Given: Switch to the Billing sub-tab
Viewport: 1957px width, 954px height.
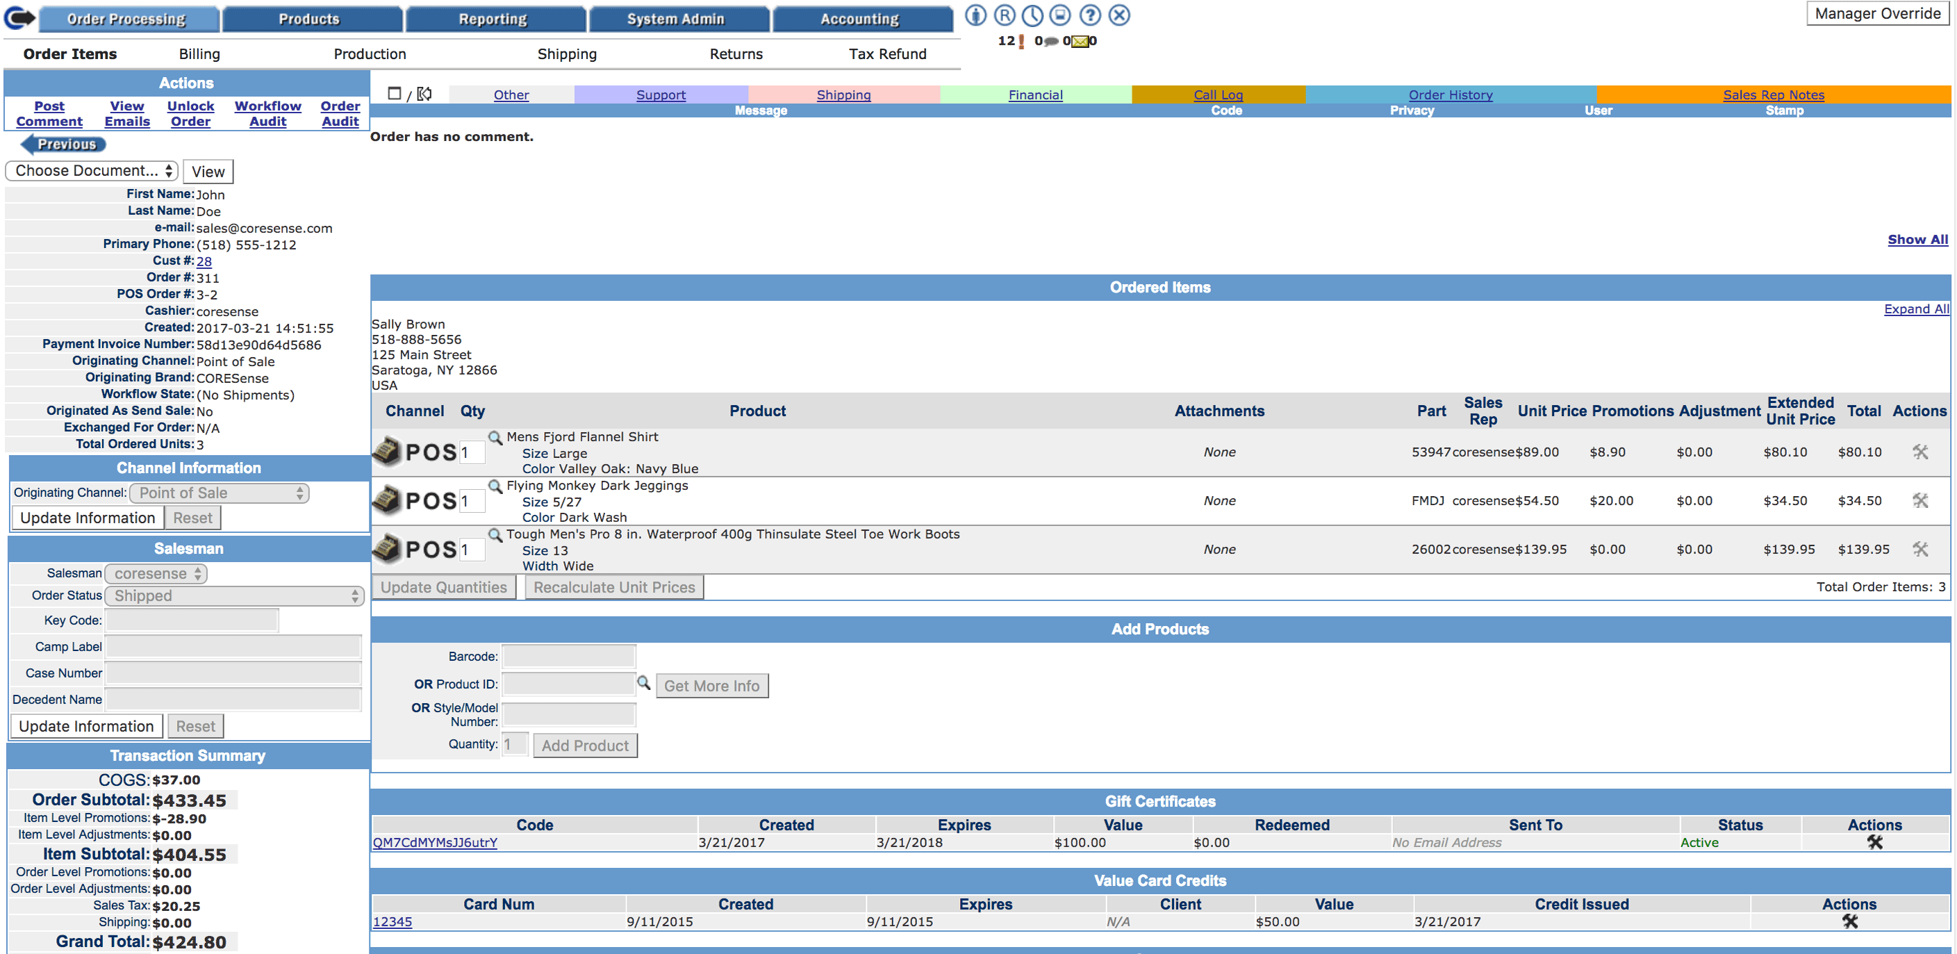Looking at the screenshot, I should (199, 54).
